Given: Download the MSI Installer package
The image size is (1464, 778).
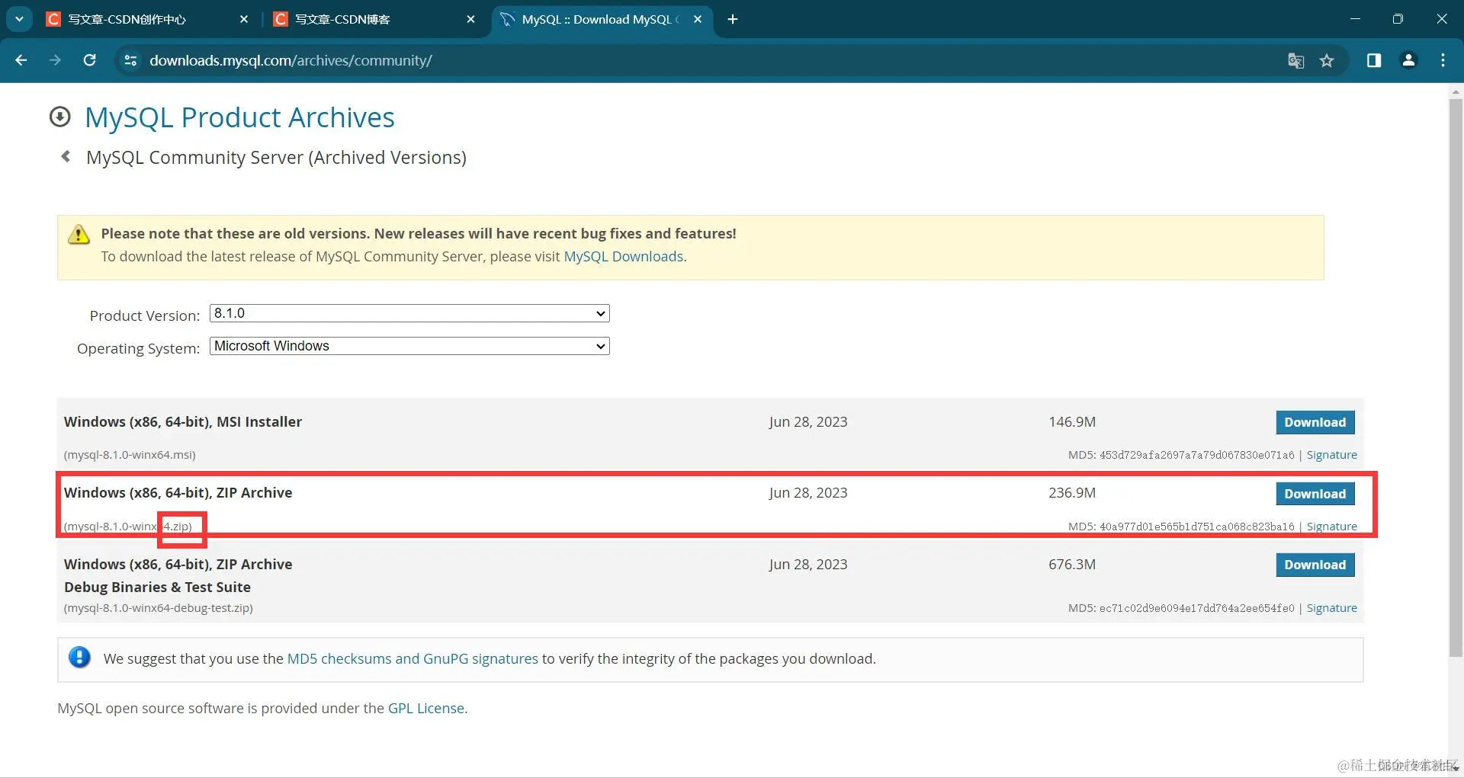Looking at the screenshot, I should pyautogui.click(x=1315, y=422).
